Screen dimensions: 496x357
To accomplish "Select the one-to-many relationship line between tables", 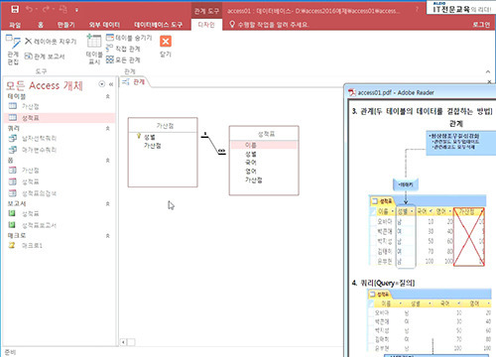I will tap(213, 144).
